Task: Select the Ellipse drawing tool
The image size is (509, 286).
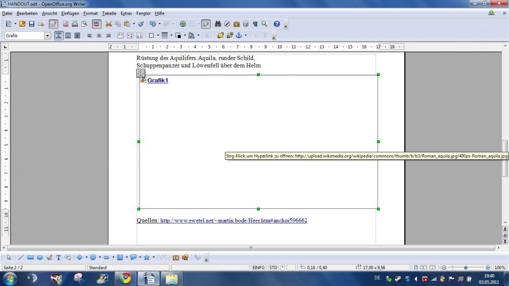Action: pyautogui.click(x=40, y=258)
